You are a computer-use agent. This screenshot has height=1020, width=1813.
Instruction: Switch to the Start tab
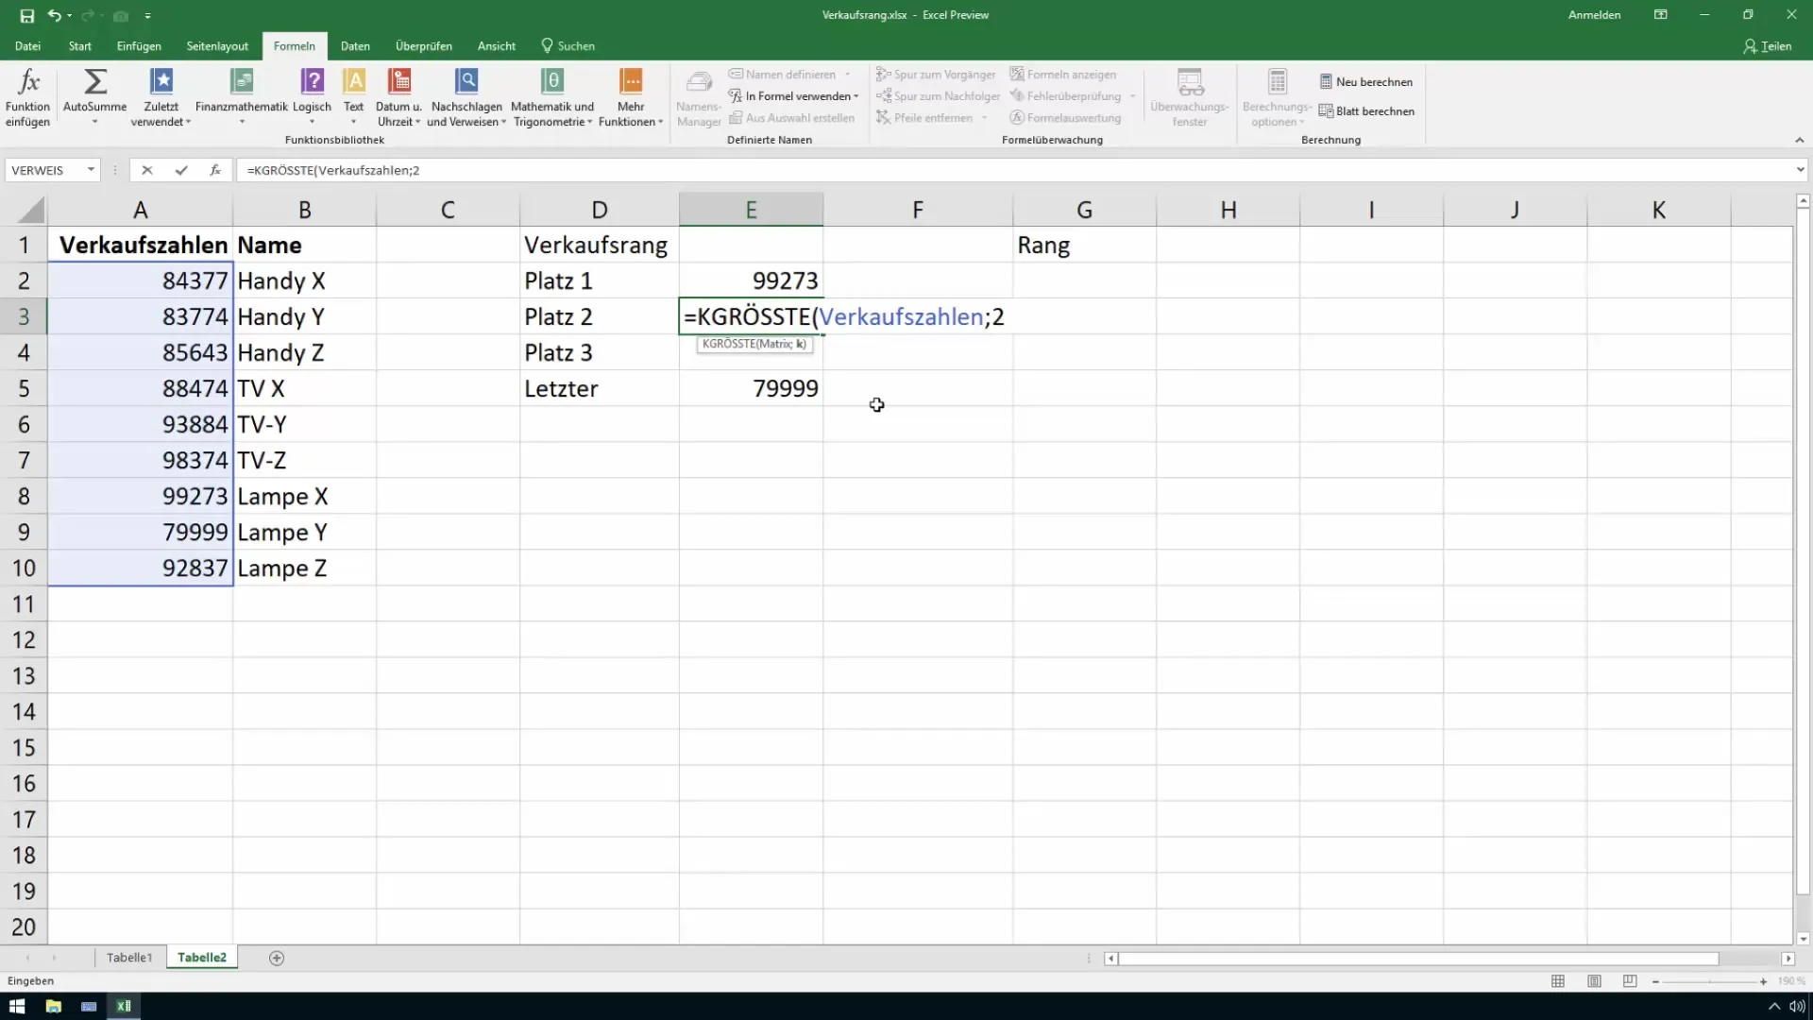click(x=80, y=45)
